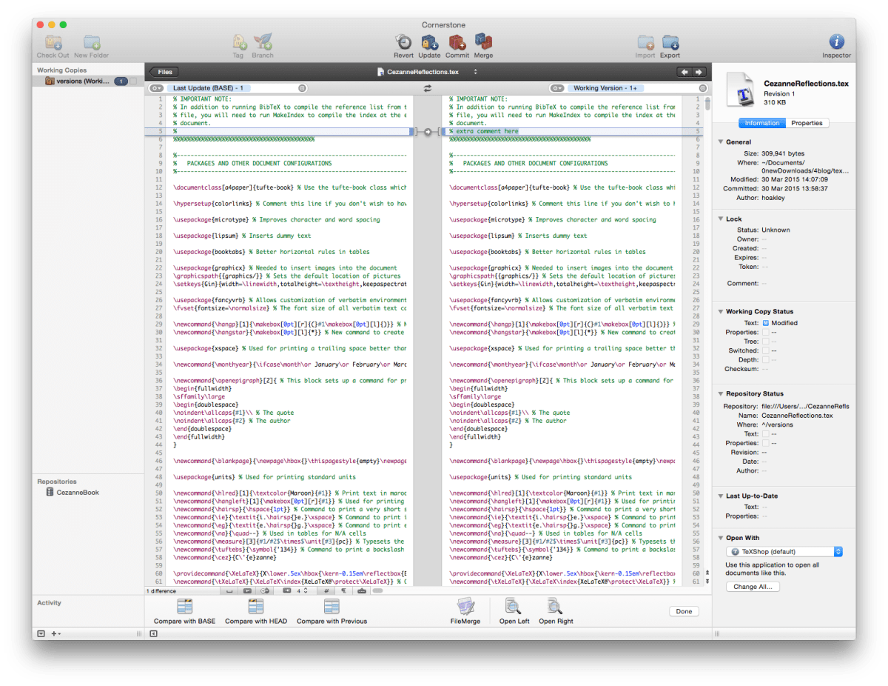Launch FileMerge from the bottom bar
The image size is (888, 686).
point(467,609)
